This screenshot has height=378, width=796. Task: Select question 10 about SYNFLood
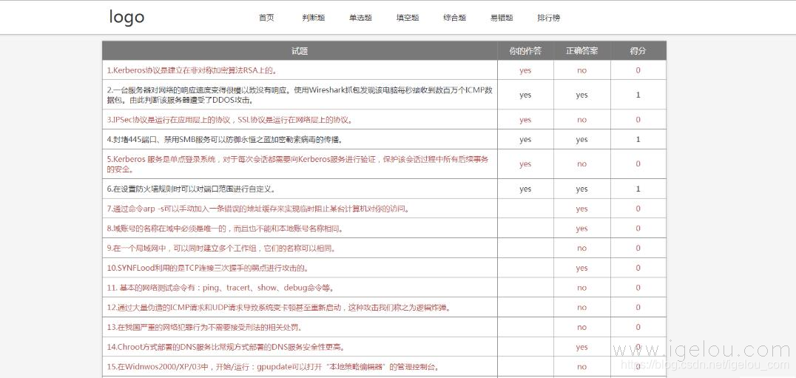208,268
